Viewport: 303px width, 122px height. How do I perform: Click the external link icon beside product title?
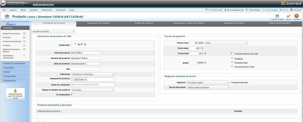84,16
